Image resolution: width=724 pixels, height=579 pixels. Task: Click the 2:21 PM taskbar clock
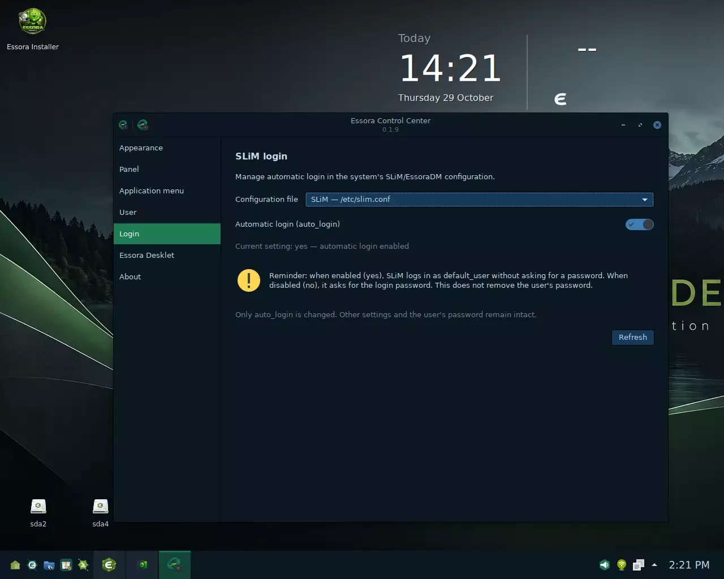(x=689, y=565)
